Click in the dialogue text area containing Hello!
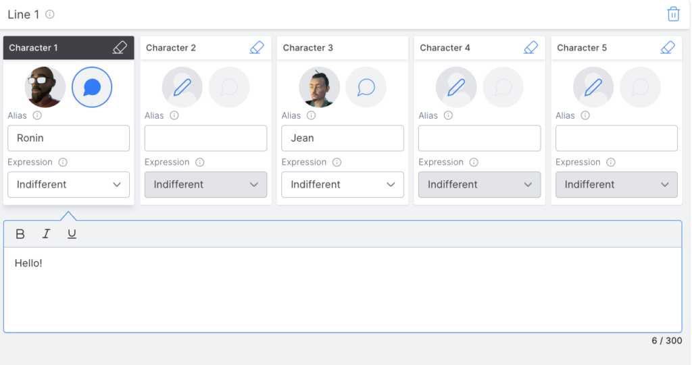This screenshot has height=365, width=692. coord(342,289)
